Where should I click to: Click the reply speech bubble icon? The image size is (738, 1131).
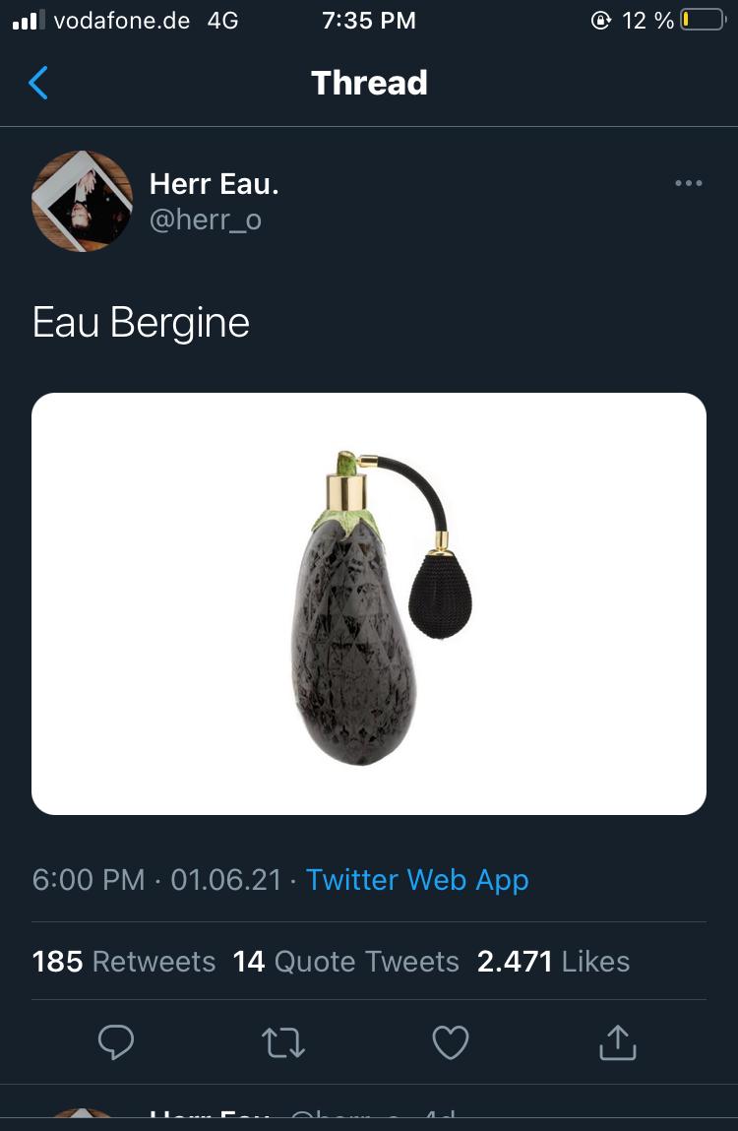(x=116, y=1042)
